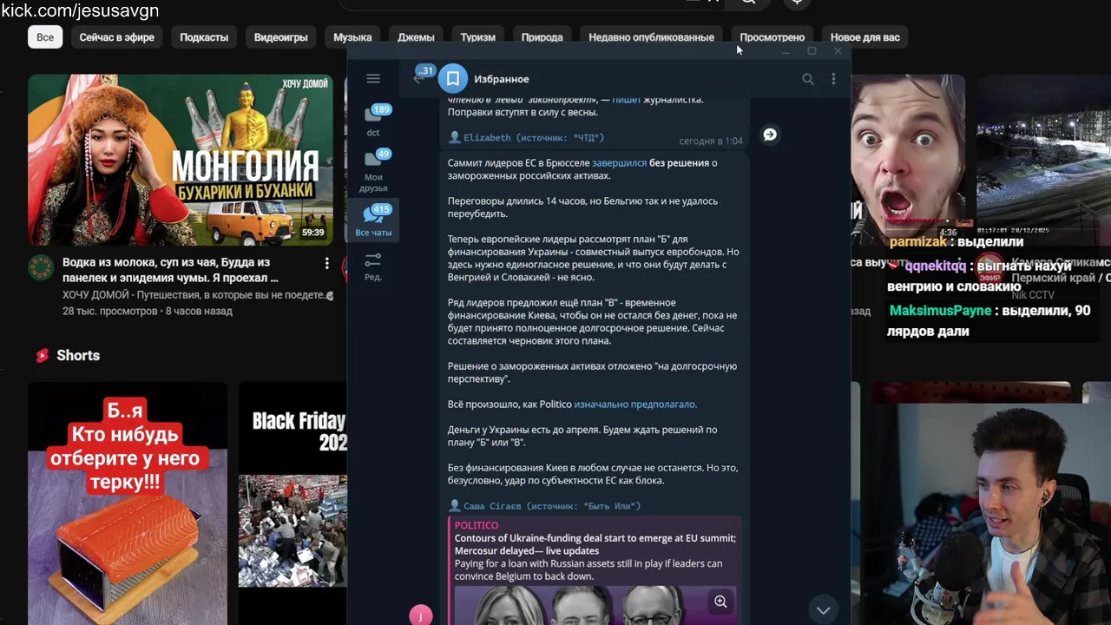The height and width of the screenshot is (625, 1111).
Task: Open the dct chat folder
Action: click(373, 120)
